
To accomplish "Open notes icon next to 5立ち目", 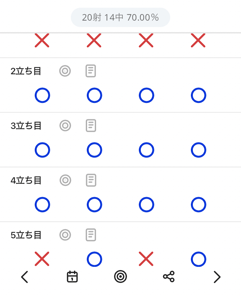I will 91,235.
